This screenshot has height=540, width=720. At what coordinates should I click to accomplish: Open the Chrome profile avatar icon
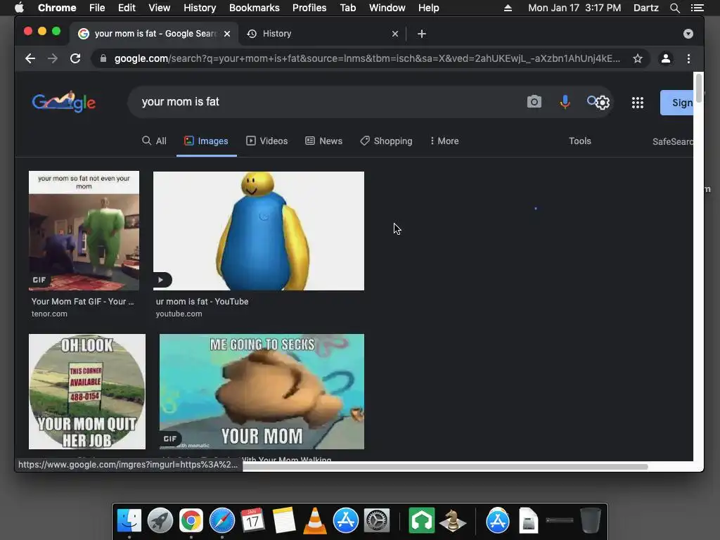665,58
